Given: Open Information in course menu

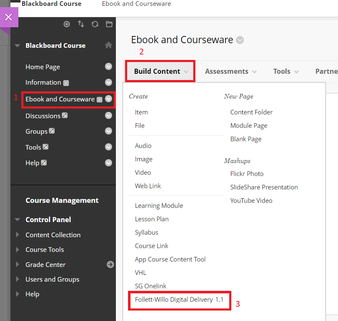Looking at the screenshot, I should [x=43, y=83].
